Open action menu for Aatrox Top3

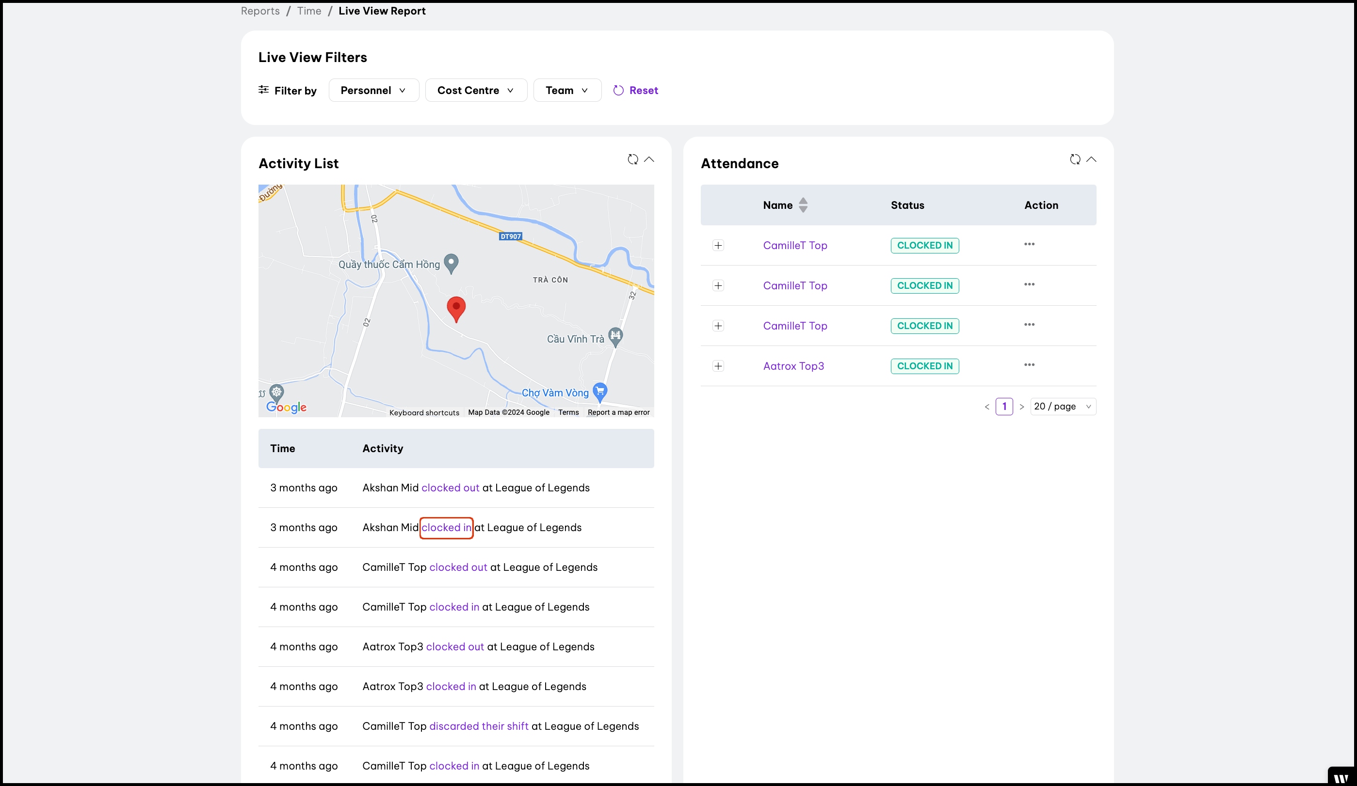(x=1029, y=365)
